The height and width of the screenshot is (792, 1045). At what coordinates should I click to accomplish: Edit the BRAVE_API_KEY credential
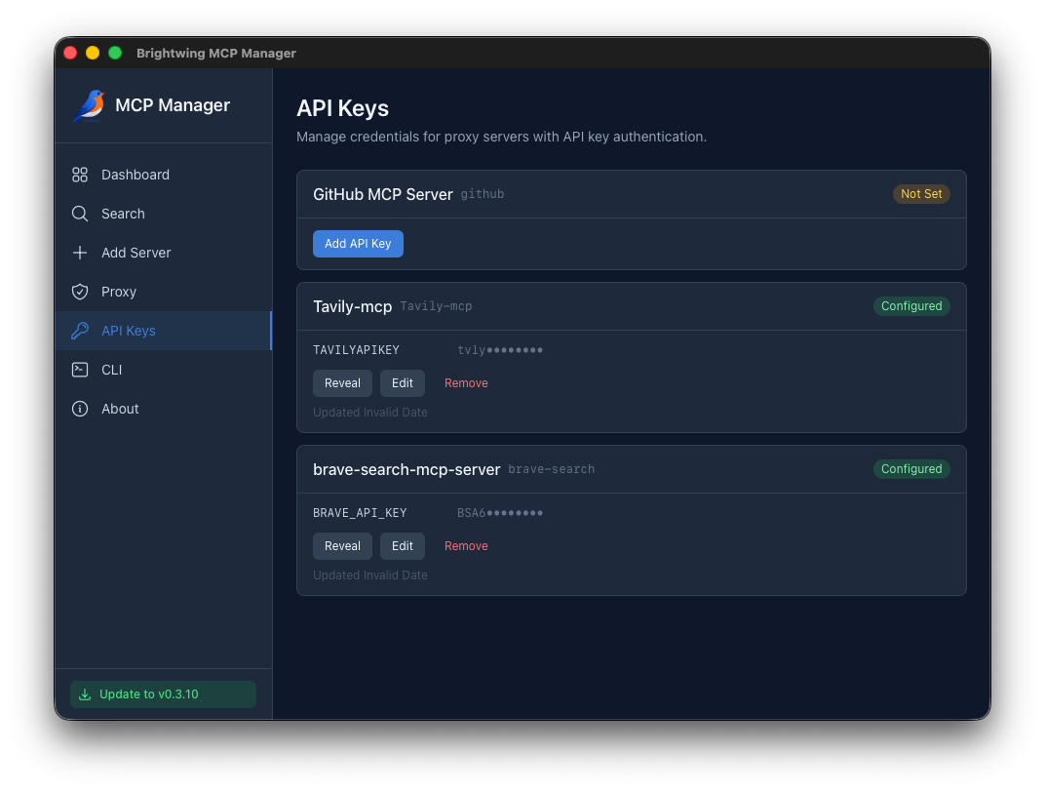pyautogui.click(x=402, y=545)
